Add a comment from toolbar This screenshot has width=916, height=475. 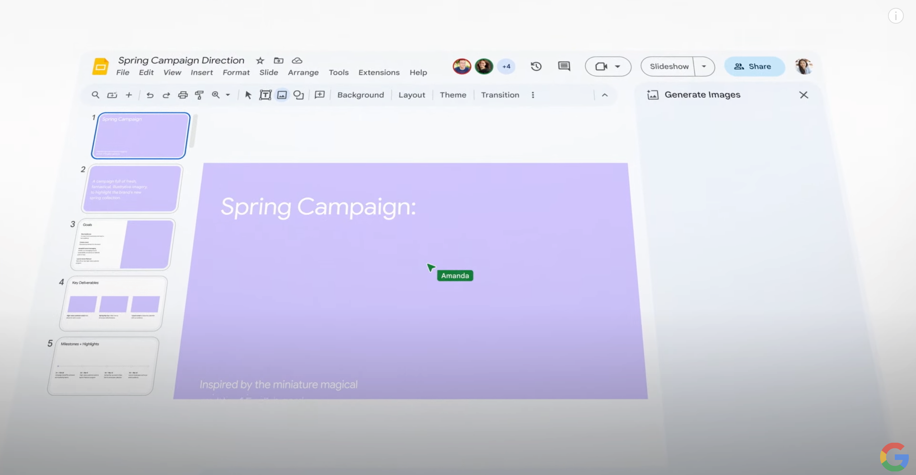(x=319, y=95)
